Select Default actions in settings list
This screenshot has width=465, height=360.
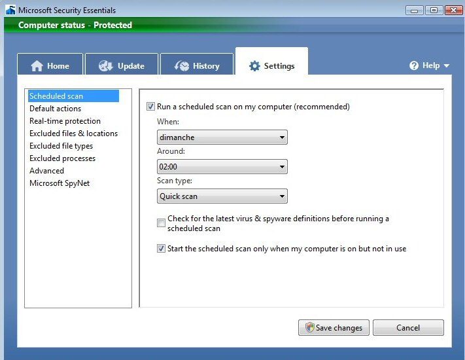[55, 109]
